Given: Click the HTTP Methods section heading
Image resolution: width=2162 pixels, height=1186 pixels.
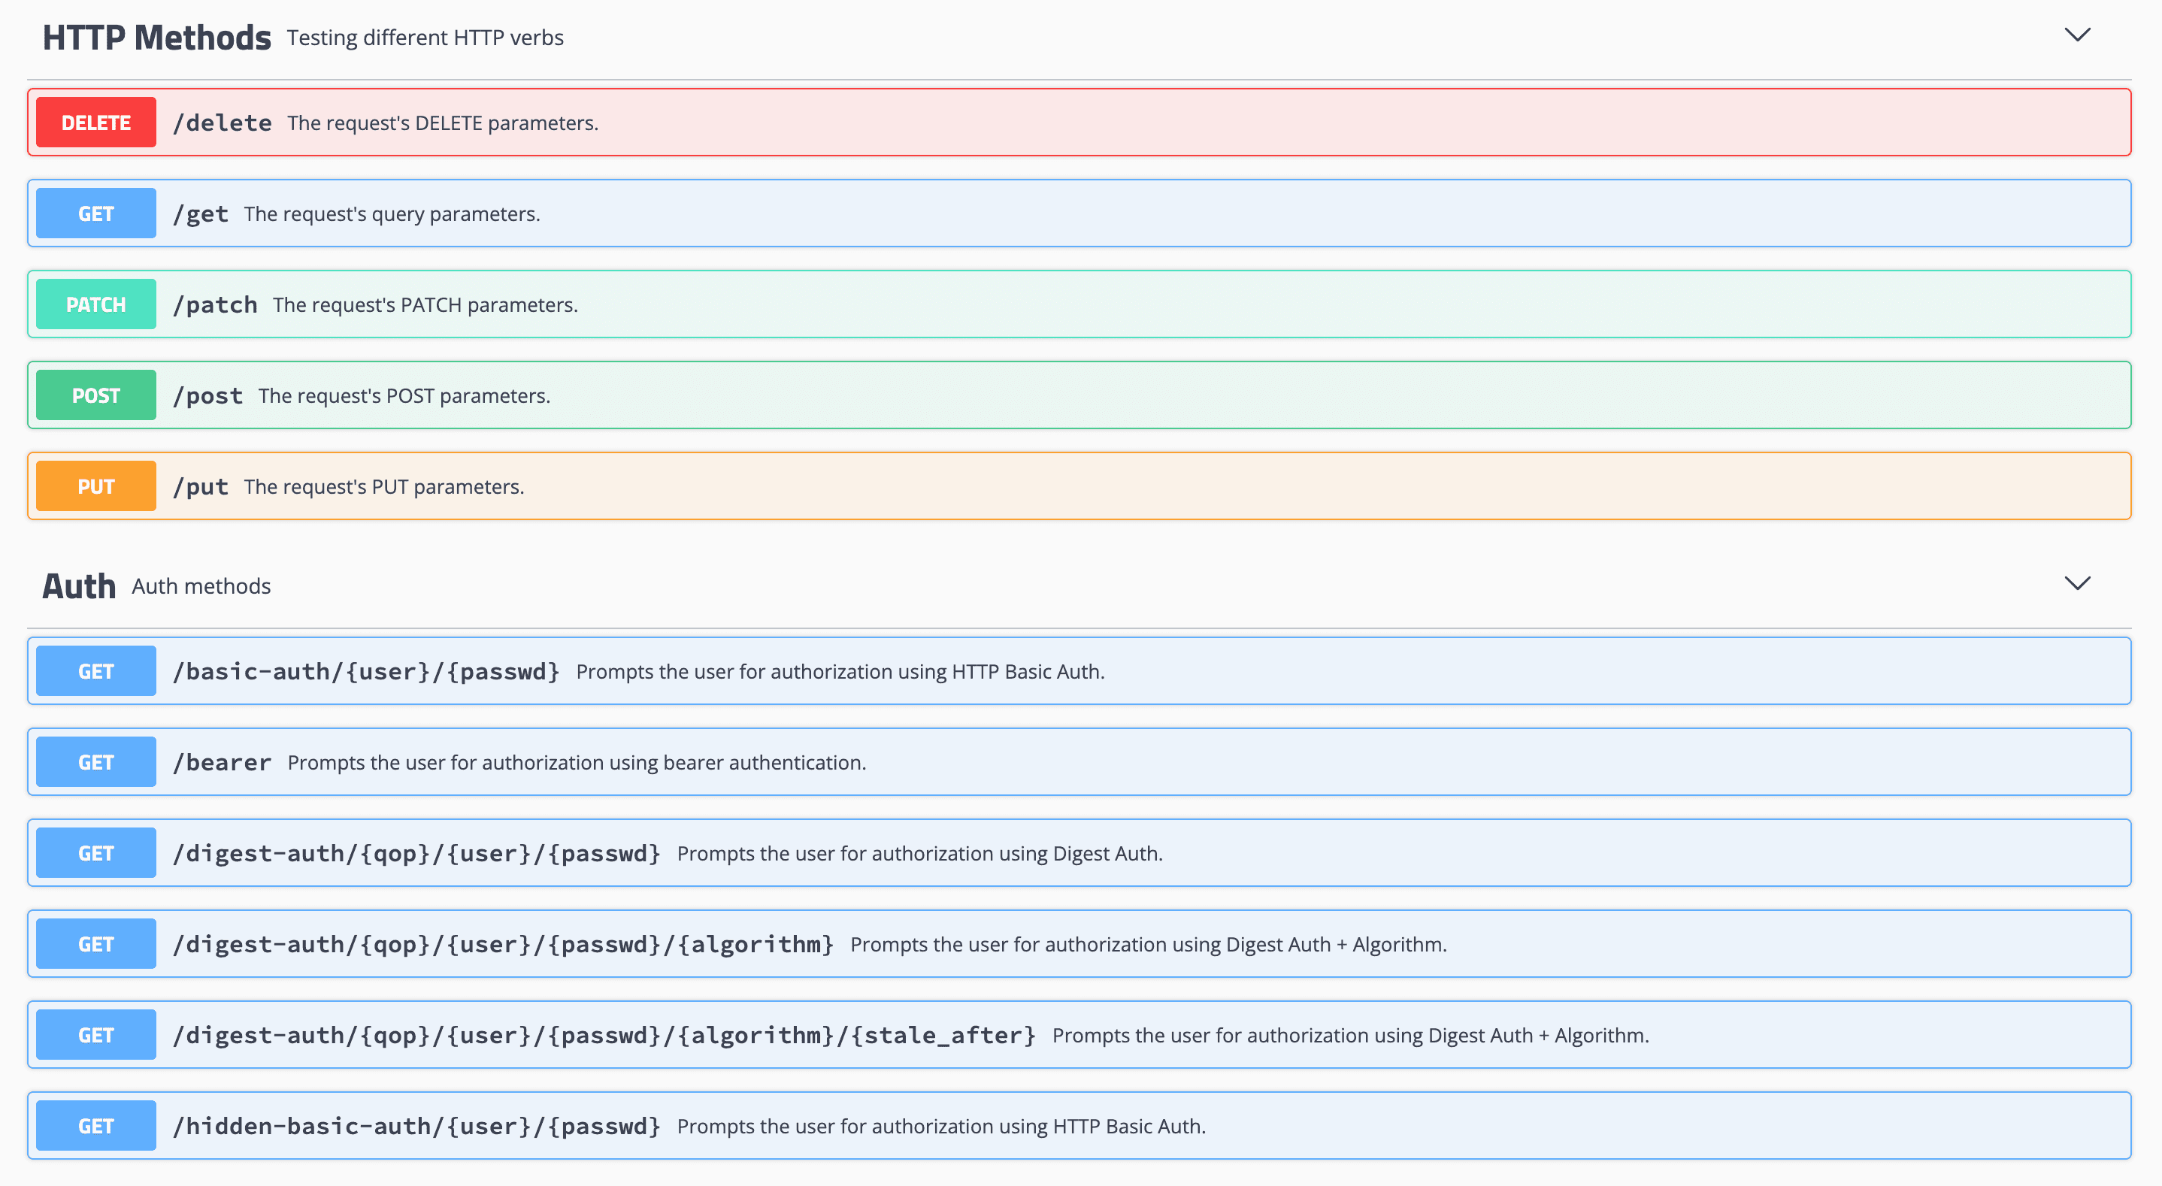Looking at the screenshot, I should [157, 38].
